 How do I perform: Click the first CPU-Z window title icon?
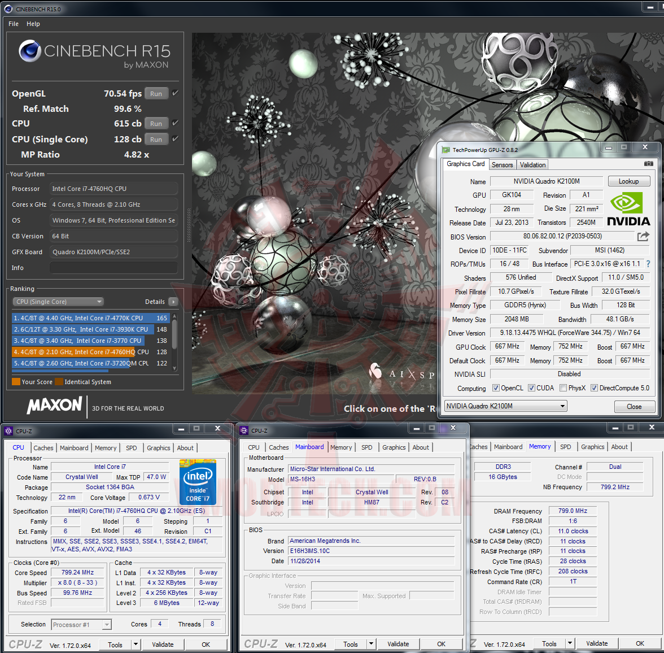(x=8, y=432)
